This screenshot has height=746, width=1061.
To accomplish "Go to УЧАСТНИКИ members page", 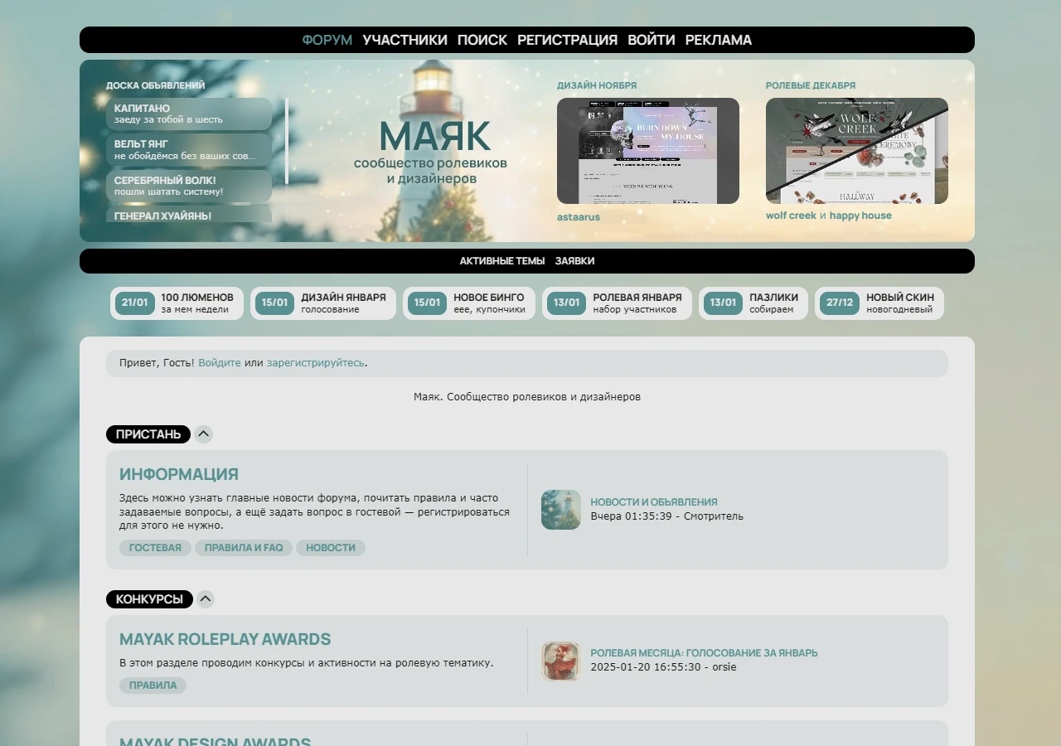I will 405,40.
